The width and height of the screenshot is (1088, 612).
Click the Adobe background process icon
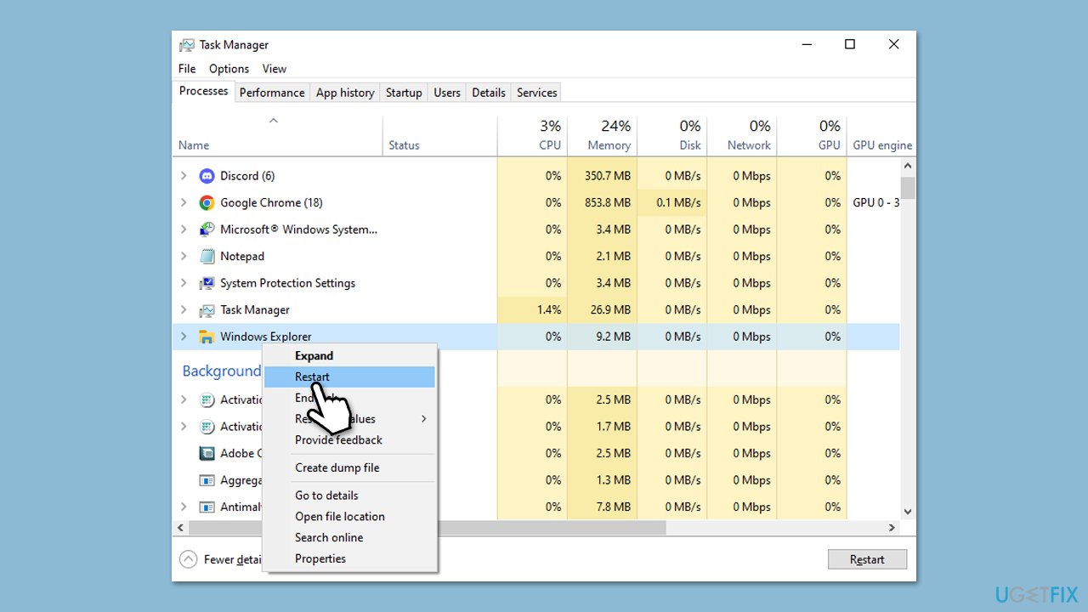click(x=207, y=453)
